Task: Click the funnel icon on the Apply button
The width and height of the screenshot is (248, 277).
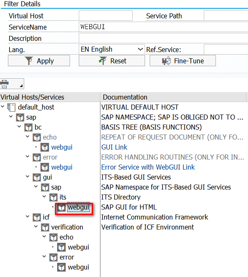Action: tap(29, 61)
